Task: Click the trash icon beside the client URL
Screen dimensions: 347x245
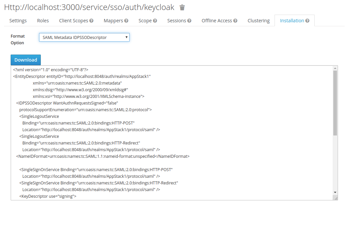Action: tap(182, 7)
